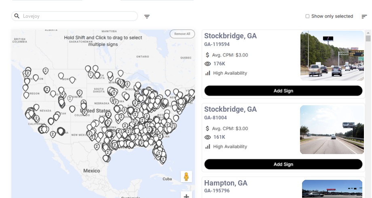Open the sort icon at top right
This screenshot has height=198, width=372.
[364, 17]
